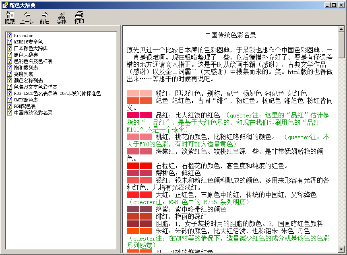Click the 配色大辞典 title bar app icon

tap(5, 5)
